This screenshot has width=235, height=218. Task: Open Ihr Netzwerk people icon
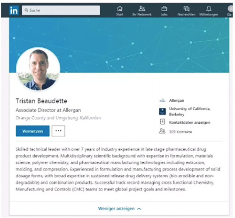click(142, 8)
